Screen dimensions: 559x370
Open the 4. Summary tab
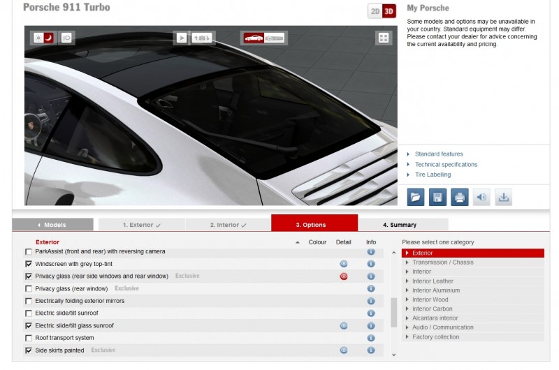403,225
